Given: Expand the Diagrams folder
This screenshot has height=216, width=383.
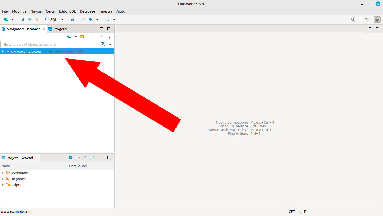Looking at the screenshot, I should [x=3, y=179].
